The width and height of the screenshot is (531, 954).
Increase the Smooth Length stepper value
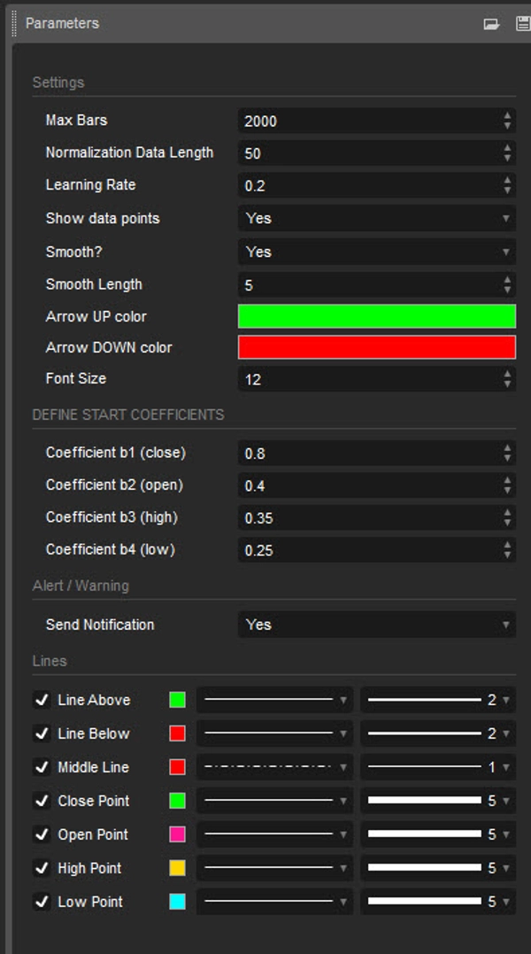(507, 280)
